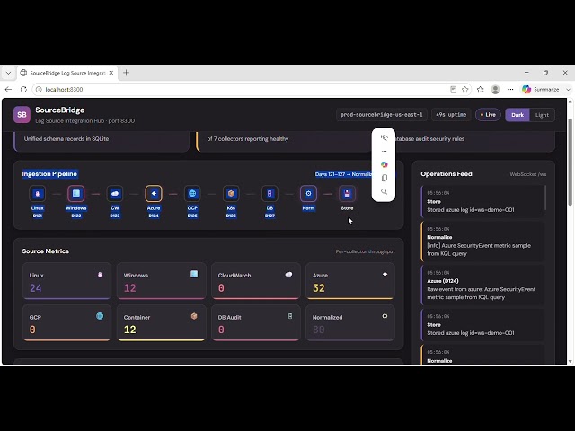Viewport: 575px width, 431px height.
Task: Click the 49s uptime badge
Action: [451, 115]
